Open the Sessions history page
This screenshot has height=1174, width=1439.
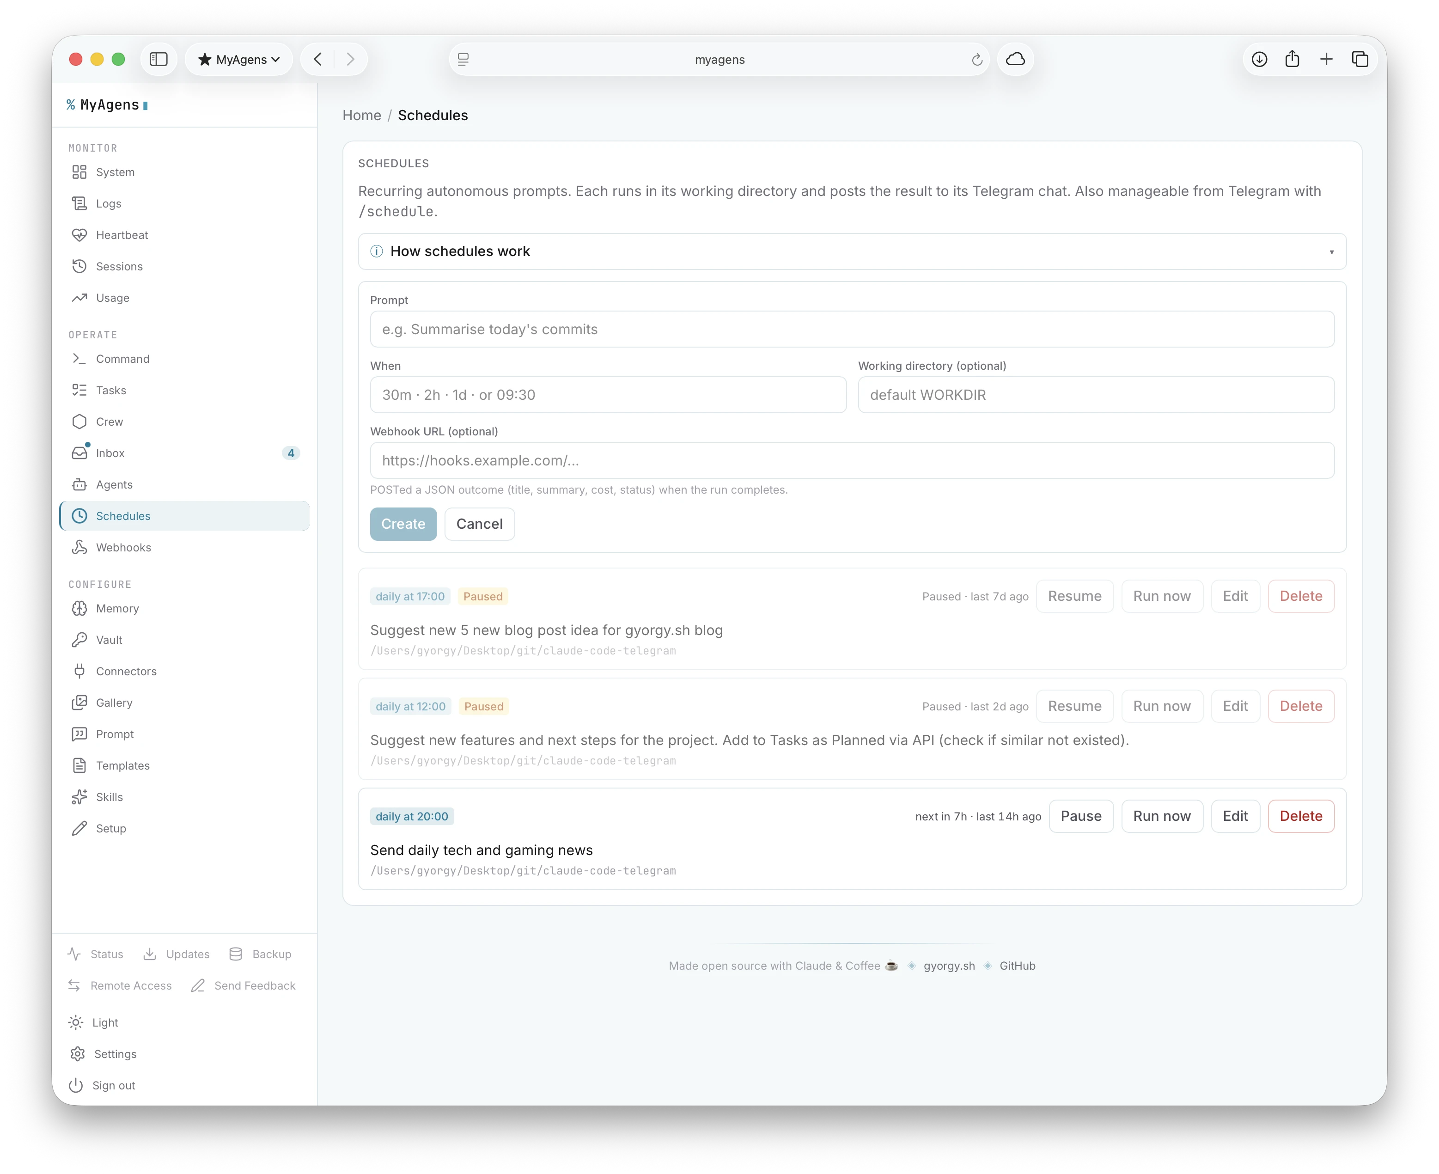coord(184,266)
